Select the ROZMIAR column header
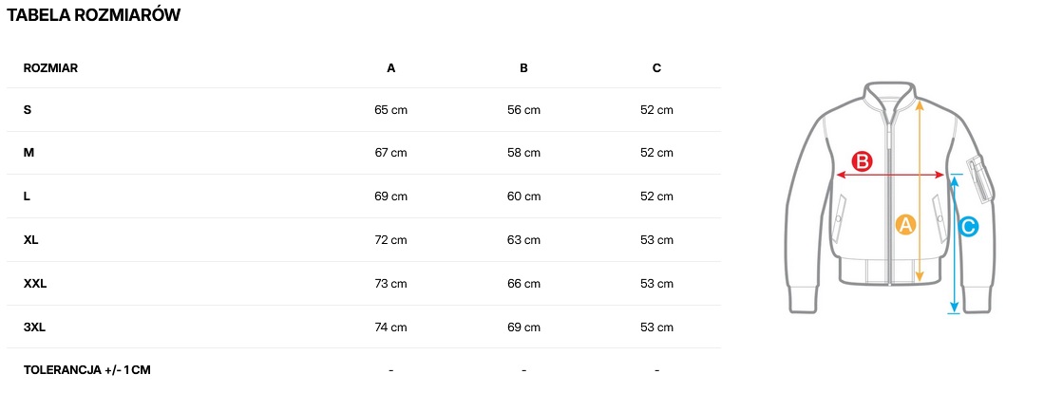 50,68
